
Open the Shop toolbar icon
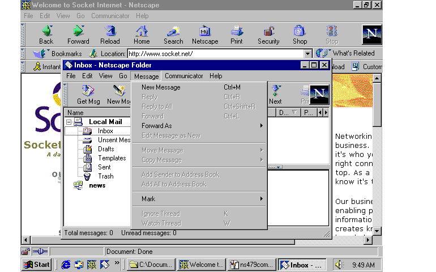(300, 35)
